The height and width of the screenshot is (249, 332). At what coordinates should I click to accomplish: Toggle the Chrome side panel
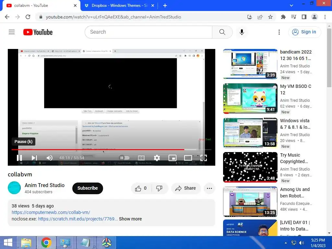point(304,17)
